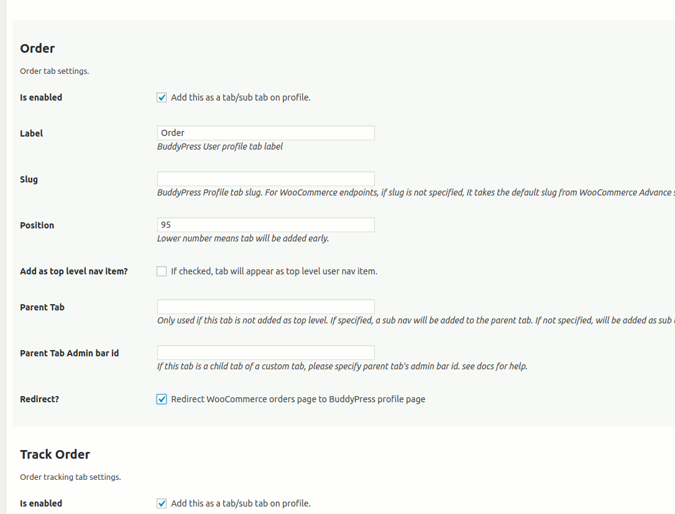Toggle the Redirect WooCommerce orders checkbox

[x=162, y=399]
